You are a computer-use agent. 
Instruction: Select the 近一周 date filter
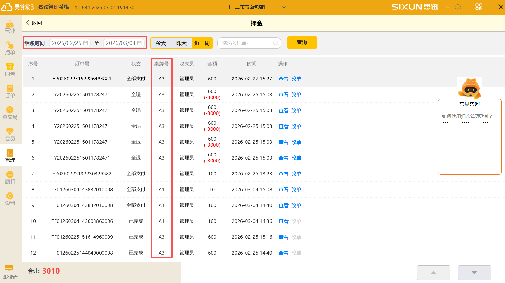point(202,43)
